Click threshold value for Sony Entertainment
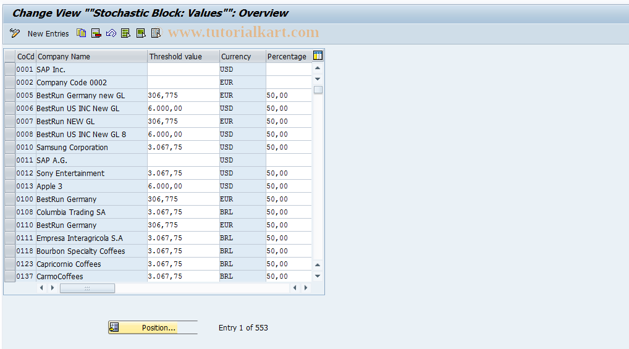The image size is (629, 349). click(184, 174)
